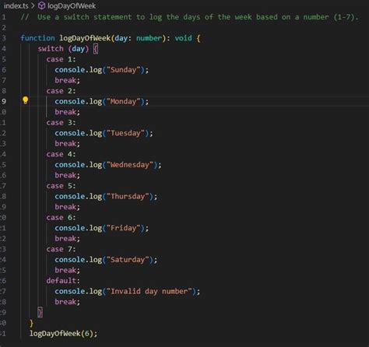Image resolution: width=369 pixels, height=347 pixels.
Task: Click the logDayOfWeek name in the function declaration
Action: click(85, 38)
